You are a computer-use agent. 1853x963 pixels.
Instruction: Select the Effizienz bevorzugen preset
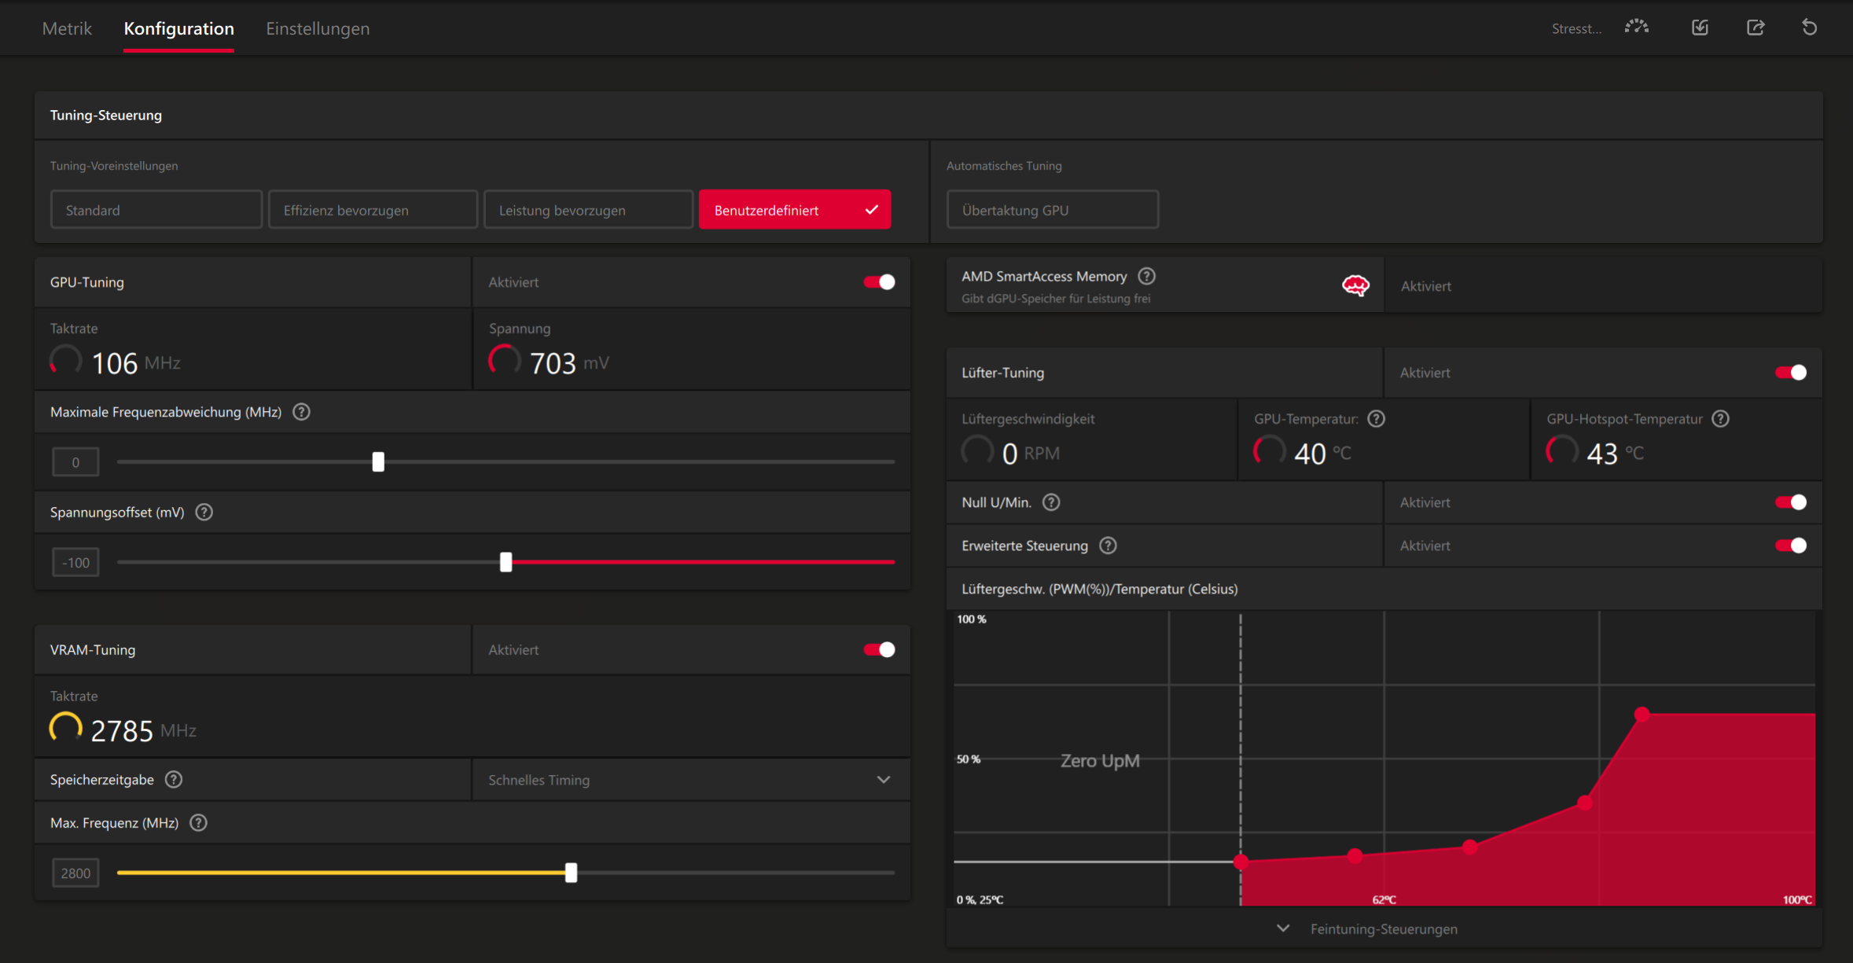click(373, 210)
